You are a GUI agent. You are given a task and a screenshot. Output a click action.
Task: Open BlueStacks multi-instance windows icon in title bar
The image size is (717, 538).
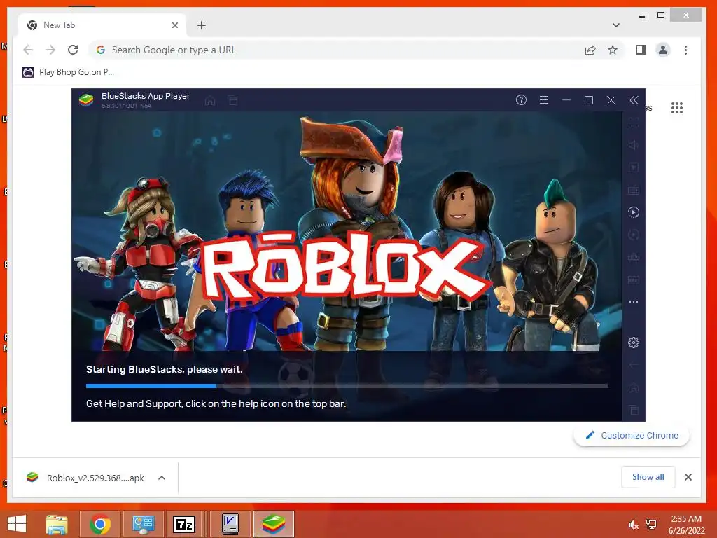[x=232, y=100]
